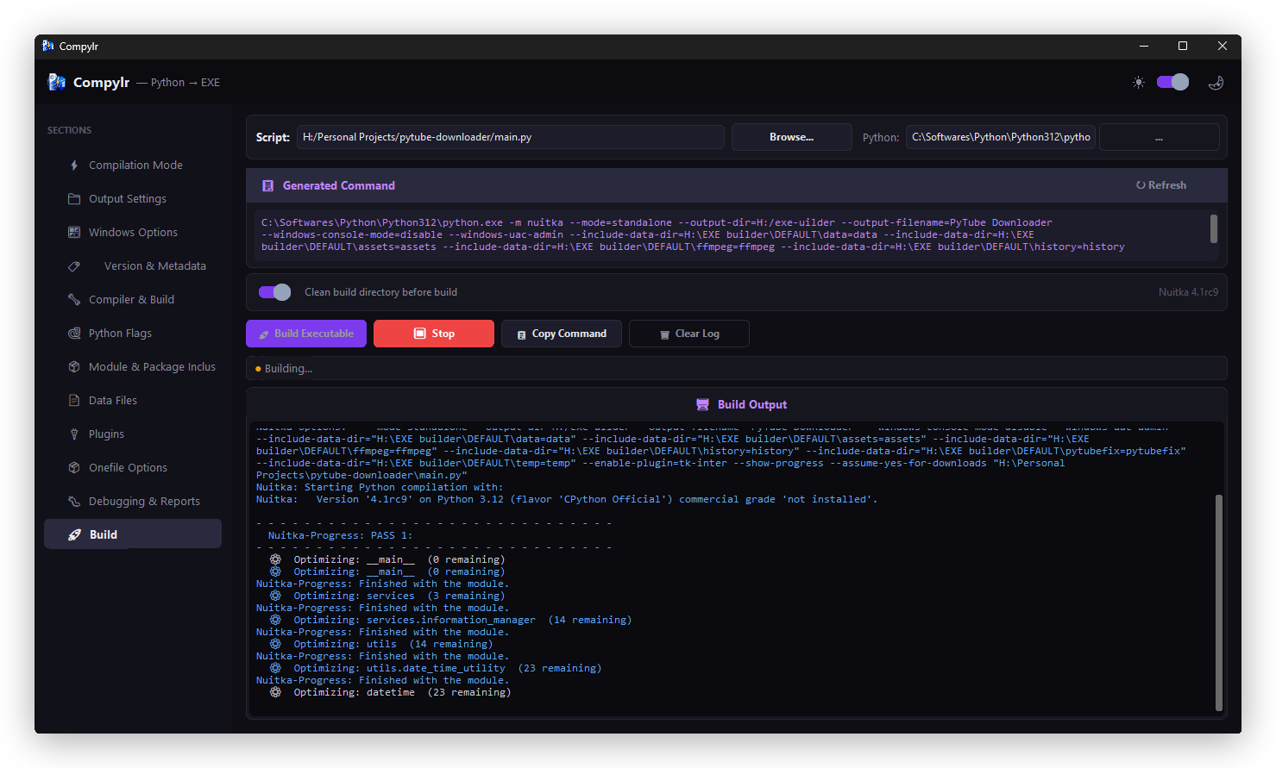Open the Data Files section
The height and width of the screenshot is (768, 1276).
[133, 400]
